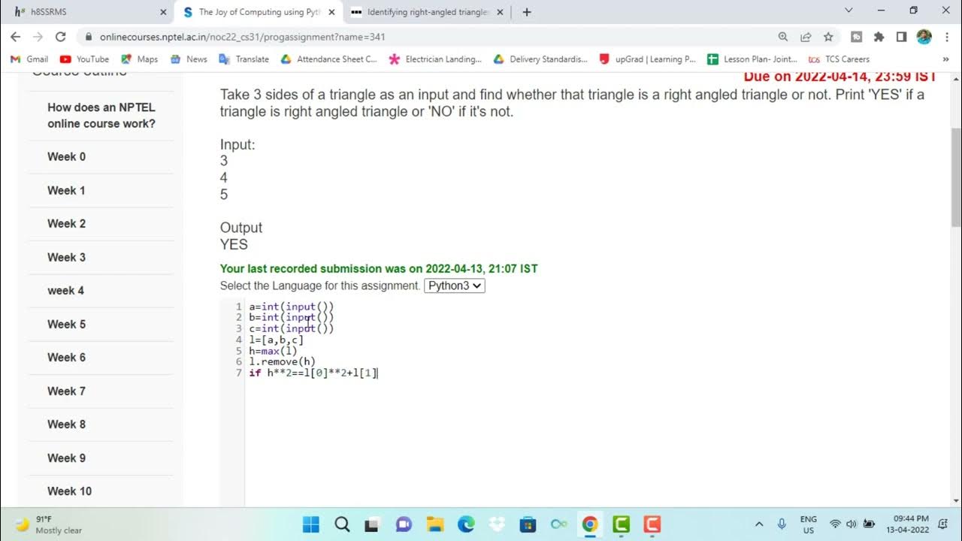962x541 pixels.
Task: Open the upGrad Learning bookmark
Action: tap(648, 59)
